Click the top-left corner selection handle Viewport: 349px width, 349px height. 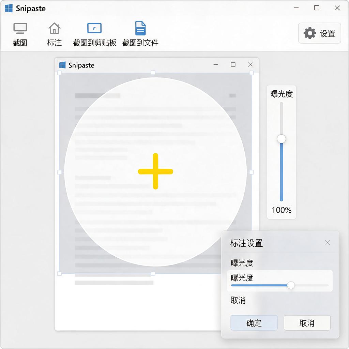[x=59, y=73]
